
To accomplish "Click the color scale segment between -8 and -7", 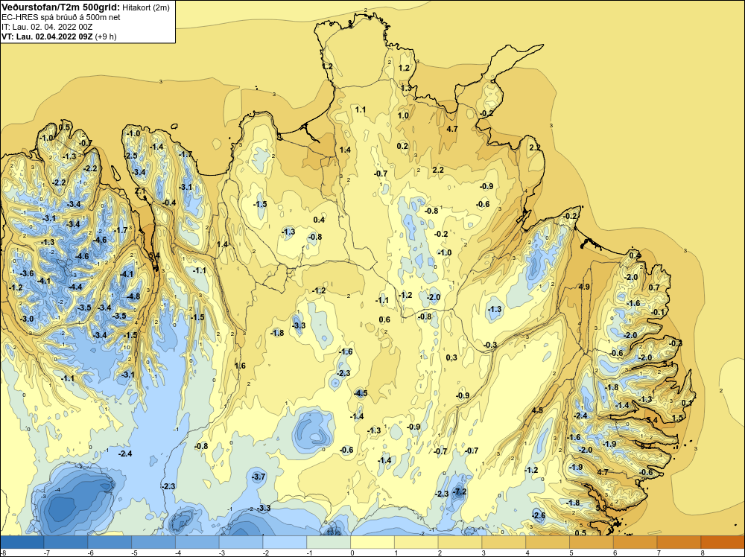I will click(x=22, y=542).
